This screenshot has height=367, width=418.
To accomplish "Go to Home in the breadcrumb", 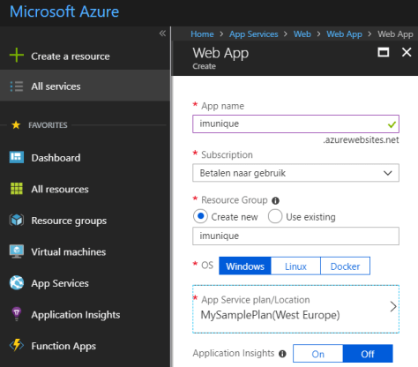I will point(202,34).
